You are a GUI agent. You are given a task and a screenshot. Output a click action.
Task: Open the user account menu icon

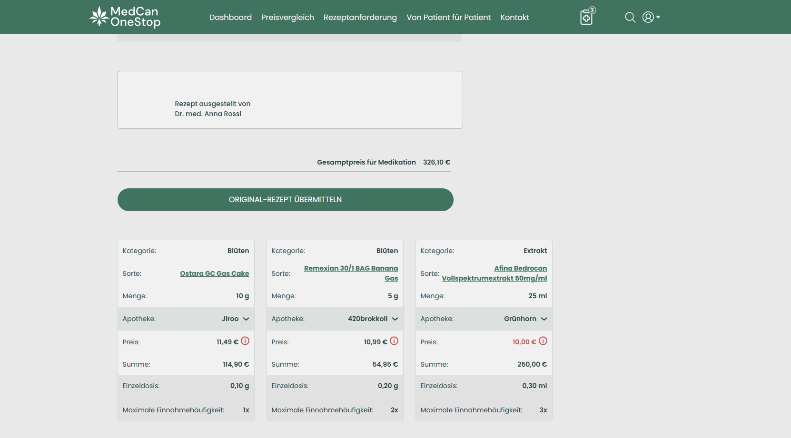pos(651,17)
